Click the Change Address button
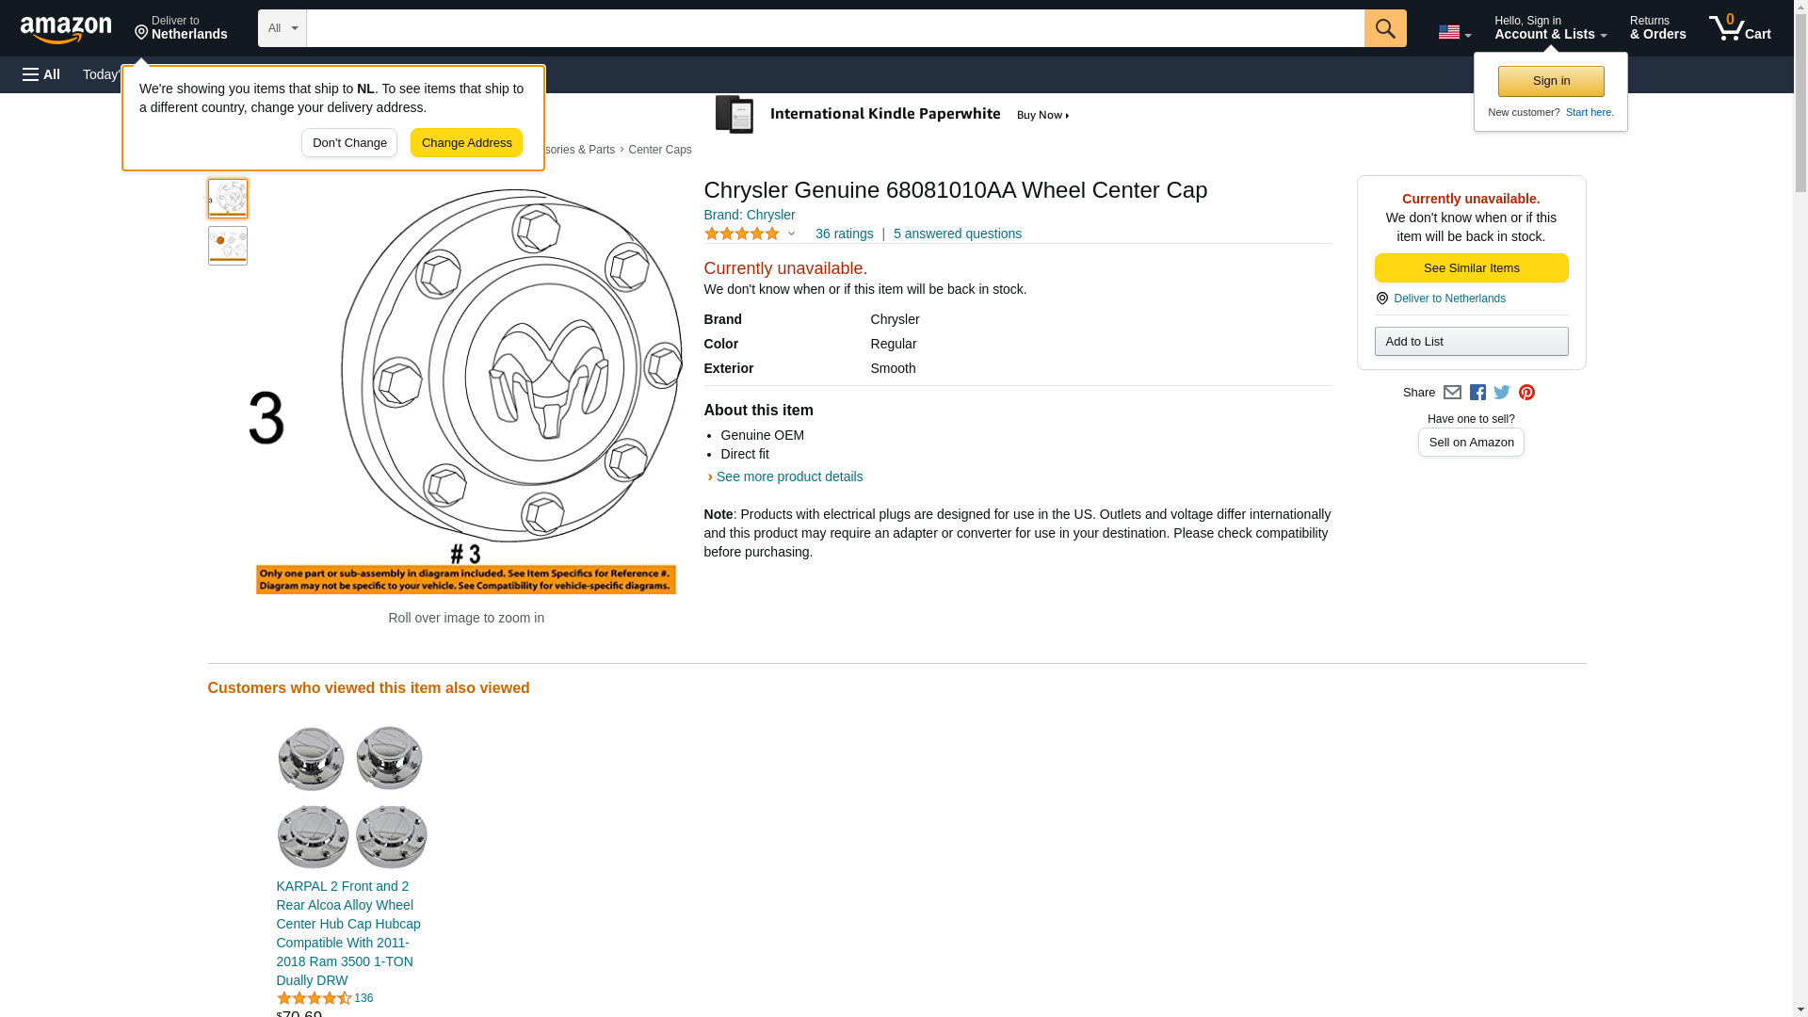The width and height of the screenshot is (1808, 1017). pyautogui.click(x=466, y=143)
